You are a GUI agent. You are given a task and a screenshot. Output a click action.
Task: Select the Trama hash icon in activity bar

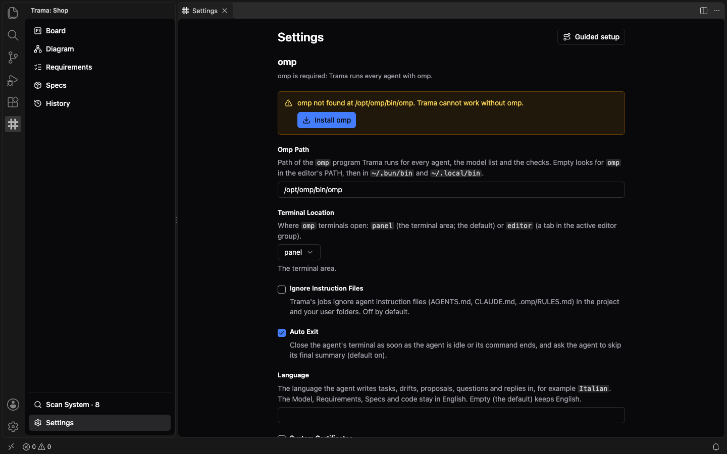point(13,124)
